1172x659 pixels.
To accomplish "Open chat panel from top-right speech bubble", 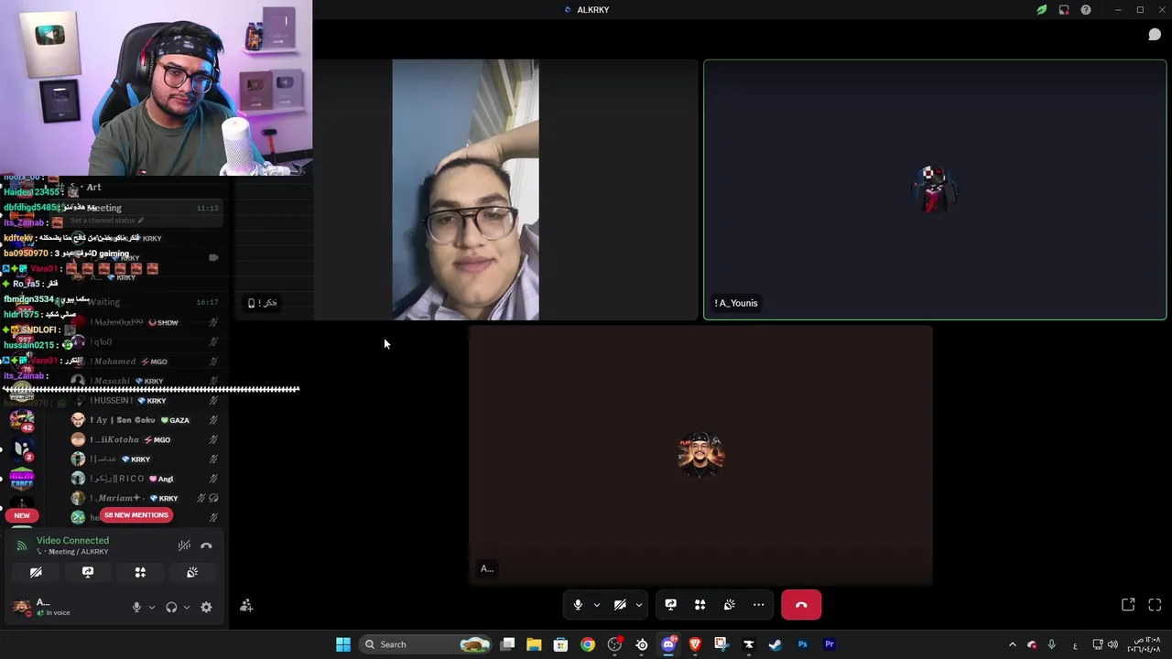I will 1155,35.
